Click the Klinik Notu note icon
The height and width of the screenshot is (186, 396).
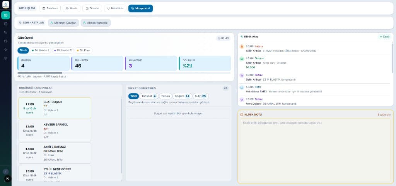pos(242,115)
